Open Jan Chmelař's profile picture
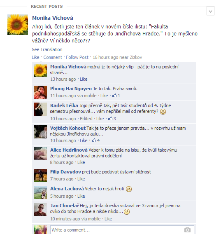The height and width of the screenshot is (234, 221). 40,209
